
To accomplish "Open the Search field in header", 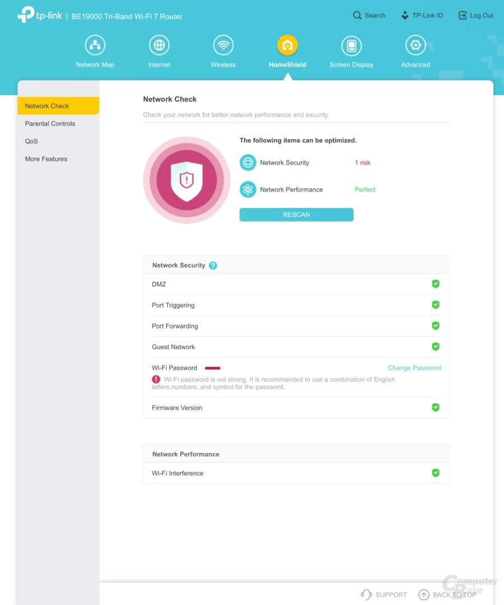I will point(369,16).
